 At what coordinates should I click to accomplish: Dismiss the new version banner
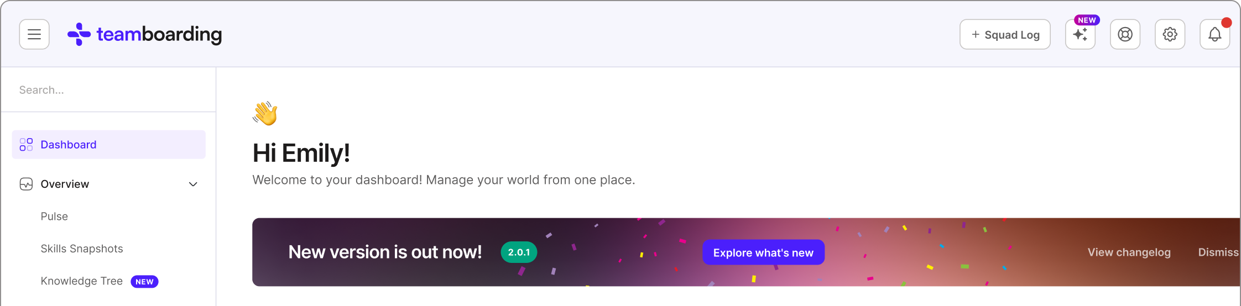tap(1218, 252)
